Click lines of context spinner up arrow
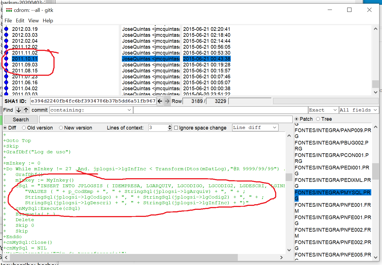382x265 pixels. 170,126
